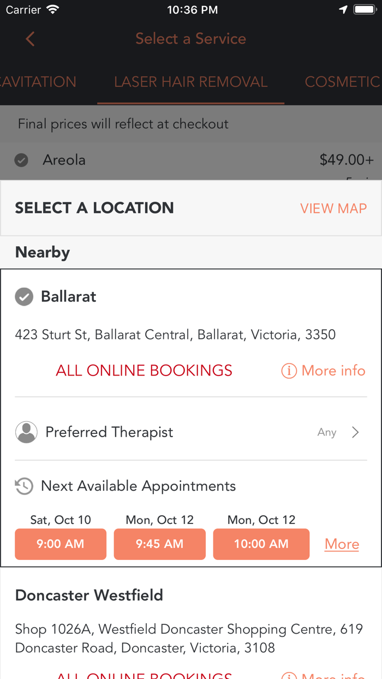Book the 9:00 AM Saturday appointment
This screenshot has height=679, width=382.
61,544
